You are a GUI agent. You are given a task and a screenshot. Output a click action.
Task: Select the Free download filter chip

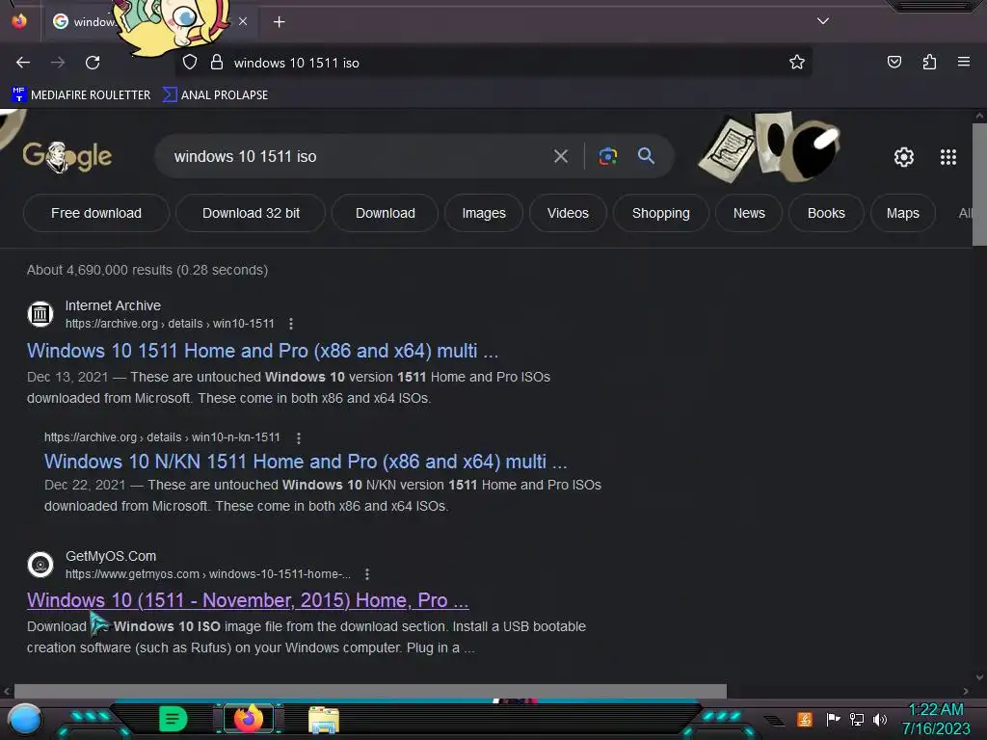click(96, 213)
